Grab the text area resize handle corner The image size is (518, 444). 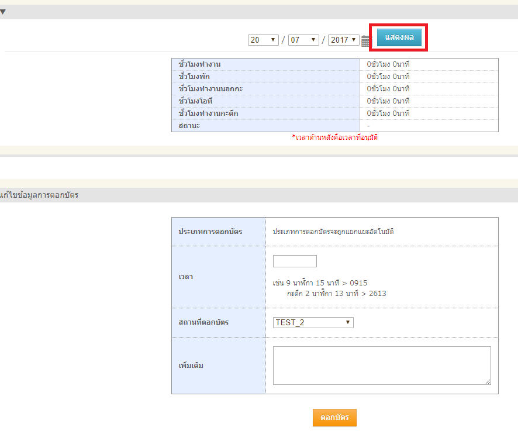pyautogui.click(x=488, y=381)
